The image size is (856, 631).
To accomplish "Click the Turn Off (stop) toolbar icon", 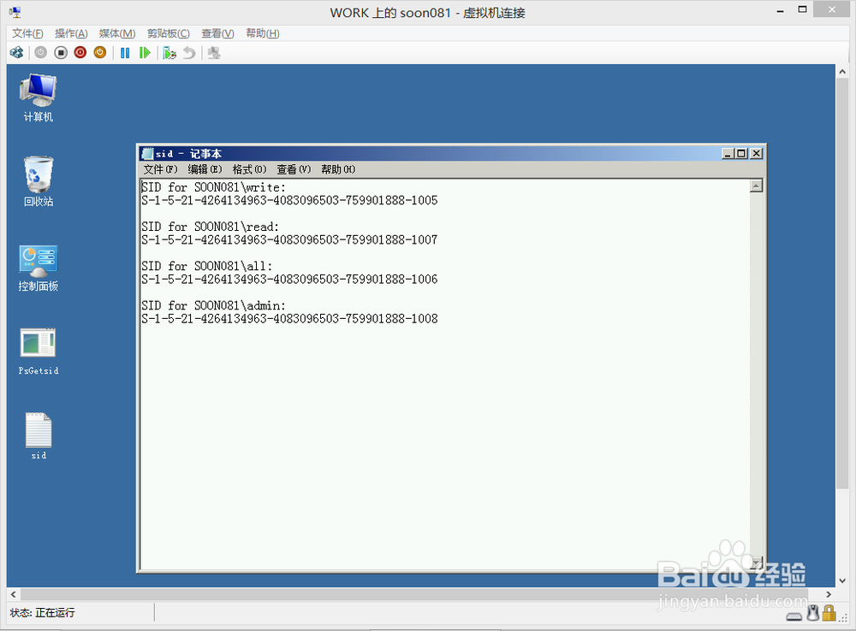I will 61,53.
